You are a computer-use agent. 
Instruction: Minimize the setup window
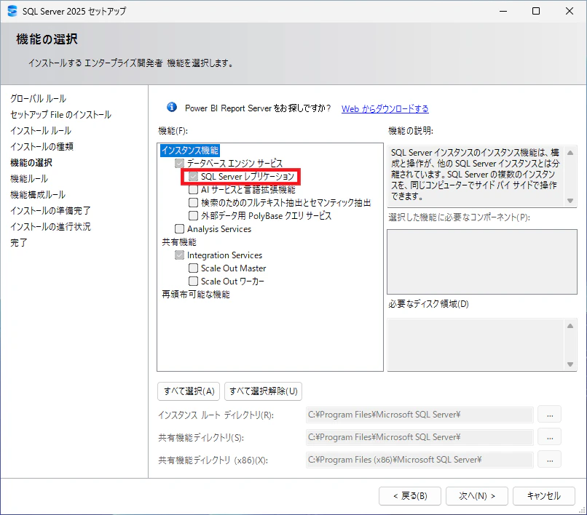[x=503, y=11]
